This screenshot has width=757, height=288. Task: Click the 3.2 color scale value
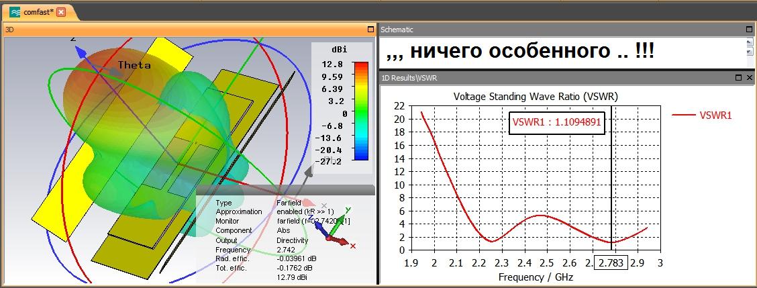[337, 101]
